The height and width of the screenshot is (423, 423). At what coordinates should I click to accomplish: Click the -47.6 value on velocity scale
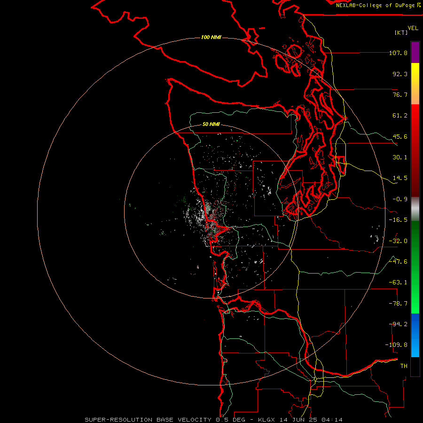[x=398, y=262]
